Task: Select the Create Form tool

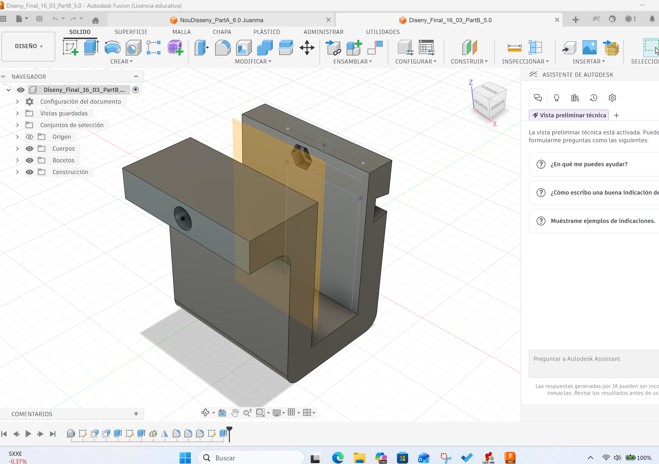Action: pos(175,47)
